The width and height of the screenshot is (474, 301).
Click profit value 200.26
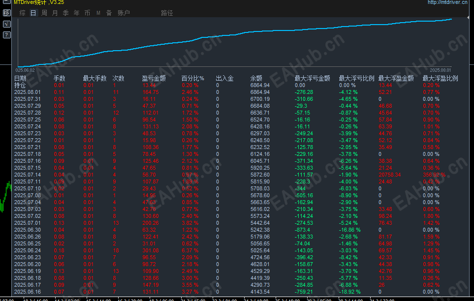[151, 223]
